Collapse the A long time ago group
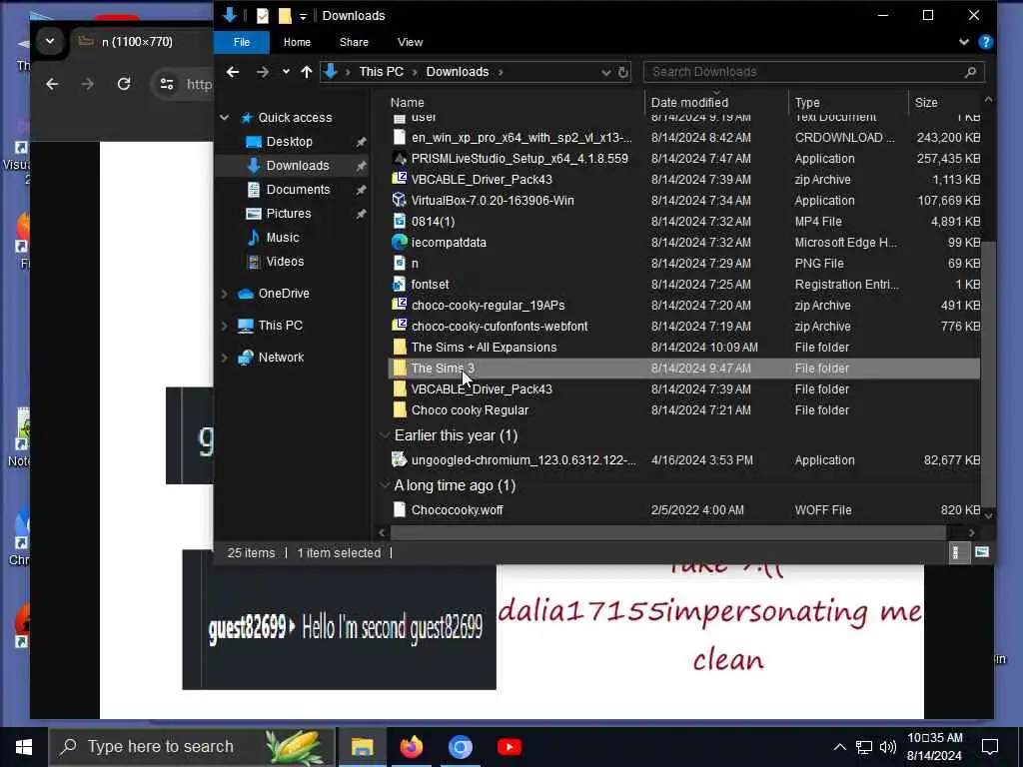 point(384,485)
